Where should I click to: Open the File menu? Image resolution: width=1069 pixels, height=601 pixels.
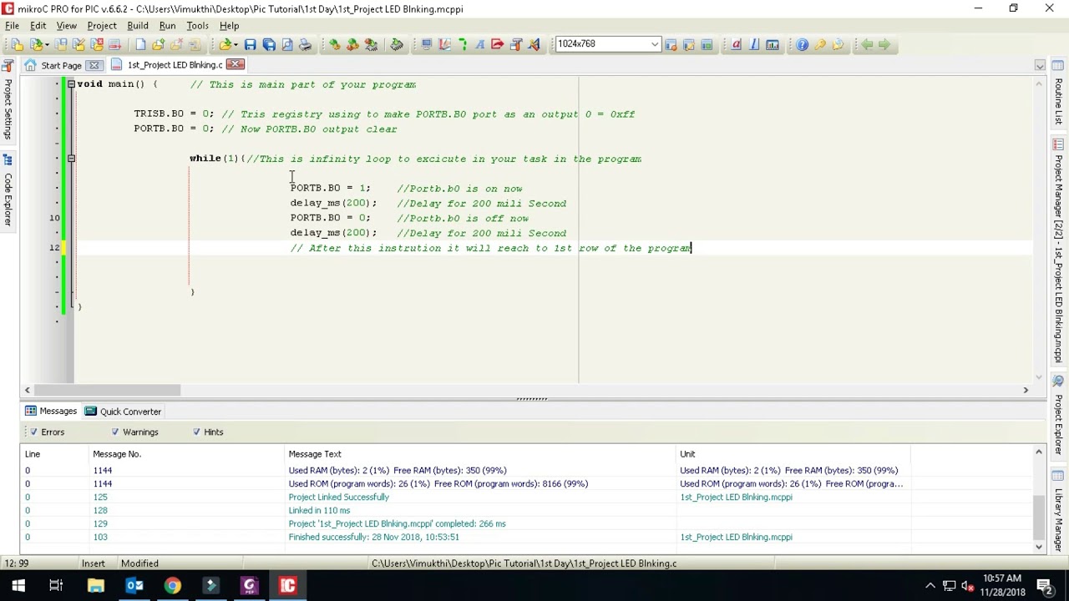[12, 26]
